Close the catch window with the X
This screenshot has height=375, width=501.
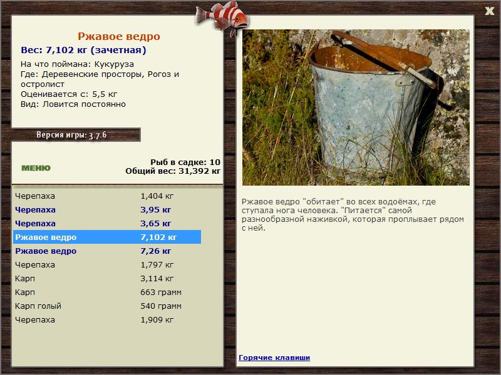[x=489, y=10]
